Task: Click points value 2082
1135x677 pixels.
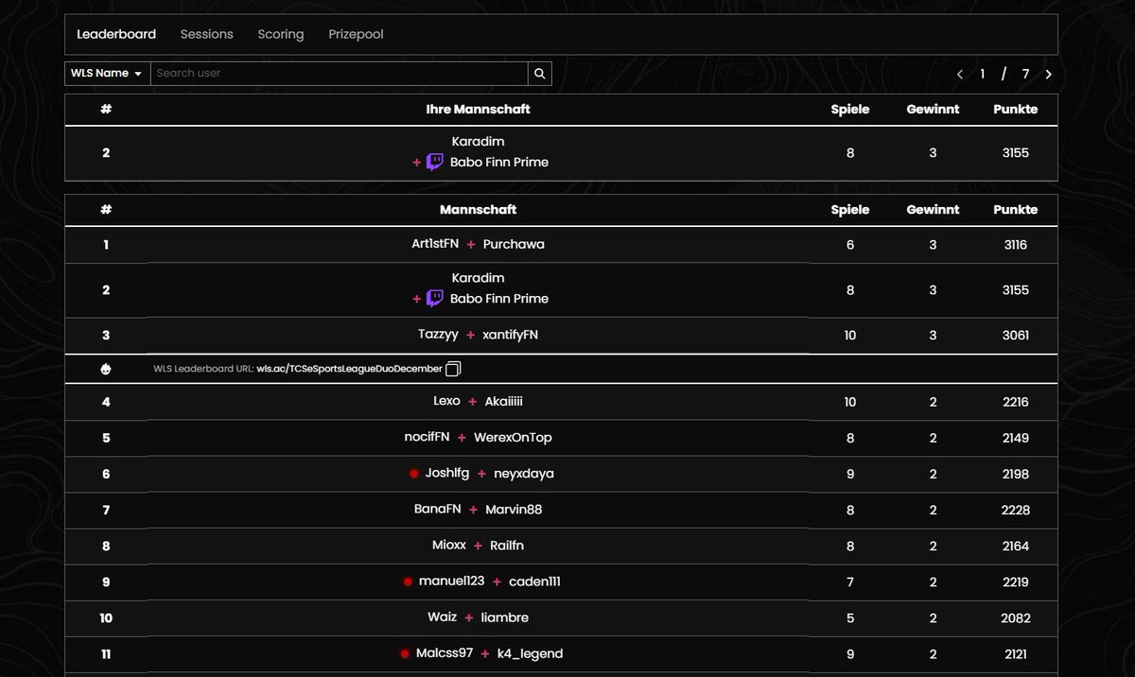Action: 1016,617
